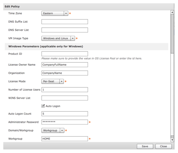Open the License Mode dropdown
Viewport: 178px width, 153px height.
click(53, 81)
